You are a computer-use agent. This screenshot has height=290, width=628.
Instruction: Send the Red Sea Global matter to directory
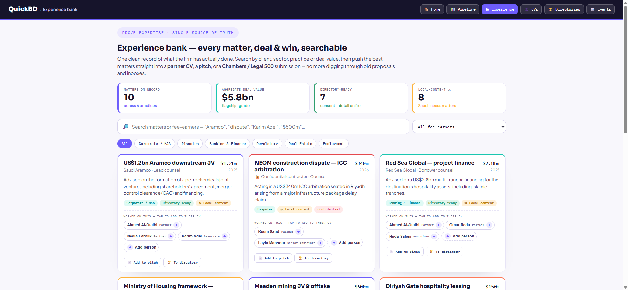(x=445, y=252)
